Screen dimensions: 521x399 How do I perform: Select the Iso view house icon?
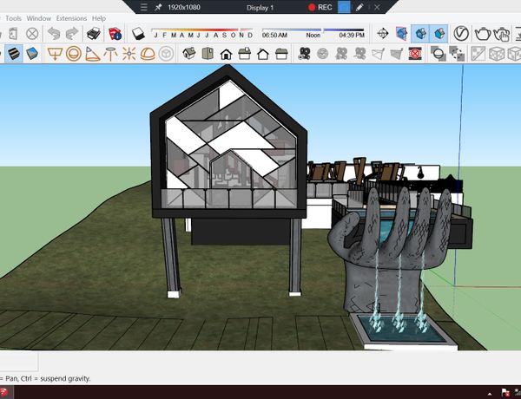(x=188, y=54)
